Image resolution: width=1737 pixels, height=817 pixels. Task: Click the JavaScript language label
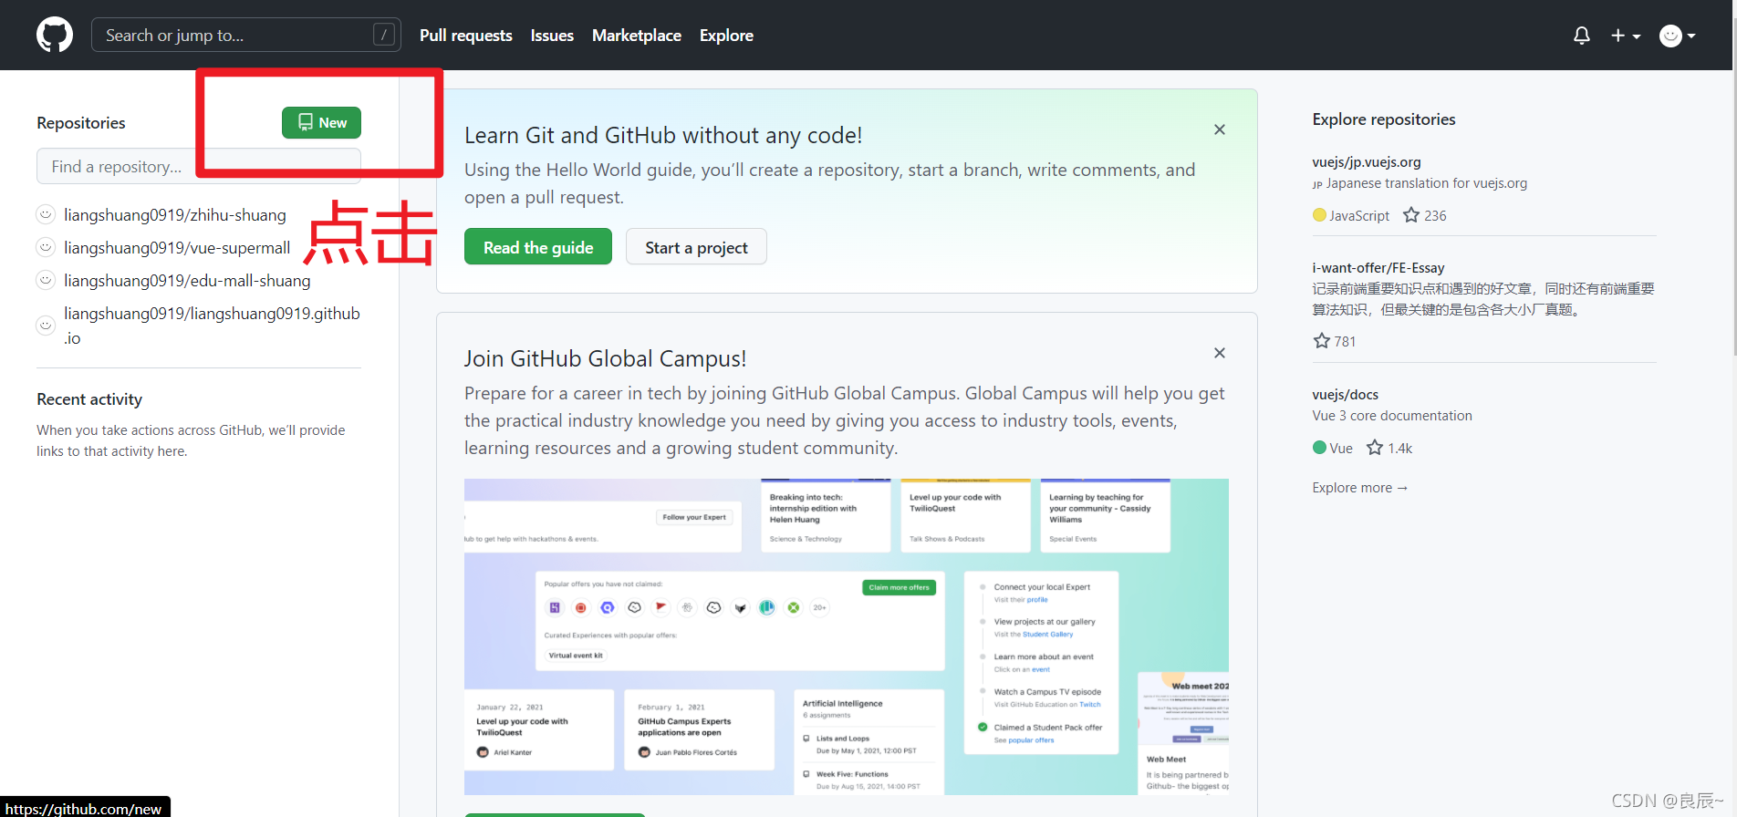[x=1359, y=216]
